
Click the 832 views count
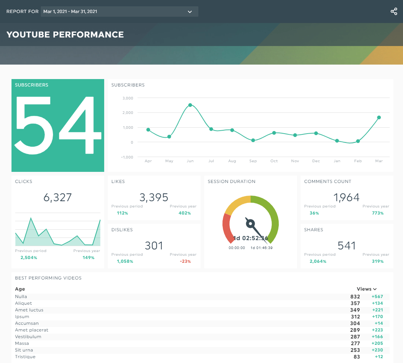pyautogui.click(x=355, y=297)
